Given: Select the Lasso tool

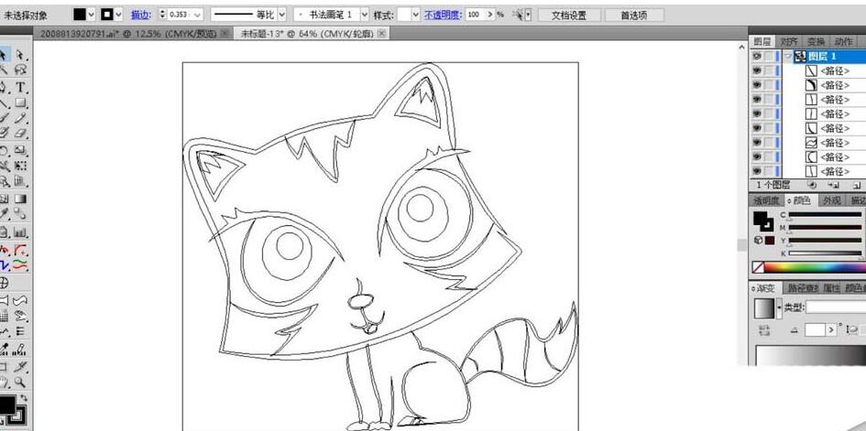Looking at the screenshot, I should (x=20, y=70).
